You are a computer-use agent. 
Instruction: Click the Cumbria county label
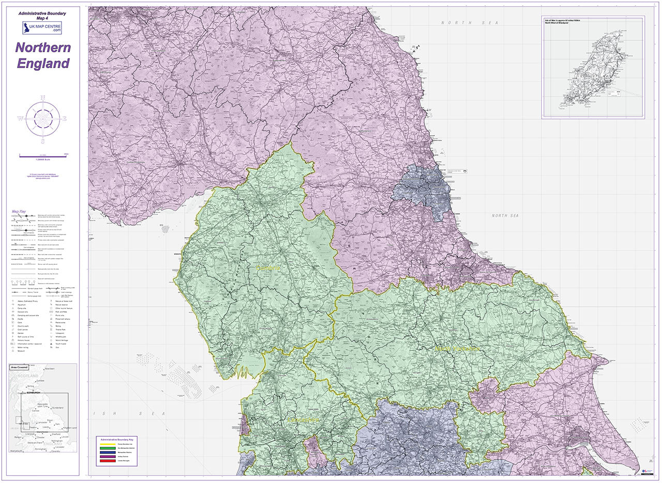[268, 268]
